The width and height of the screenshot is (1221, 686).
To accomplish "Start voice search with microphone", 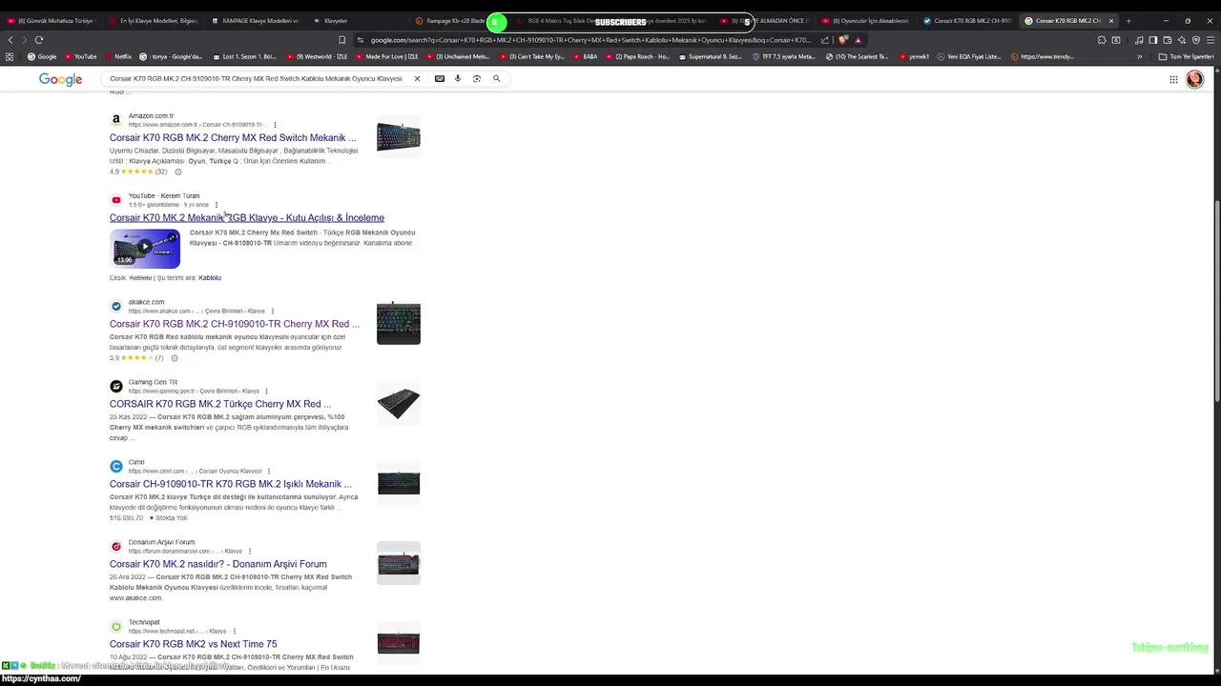I will click(458, 78).
